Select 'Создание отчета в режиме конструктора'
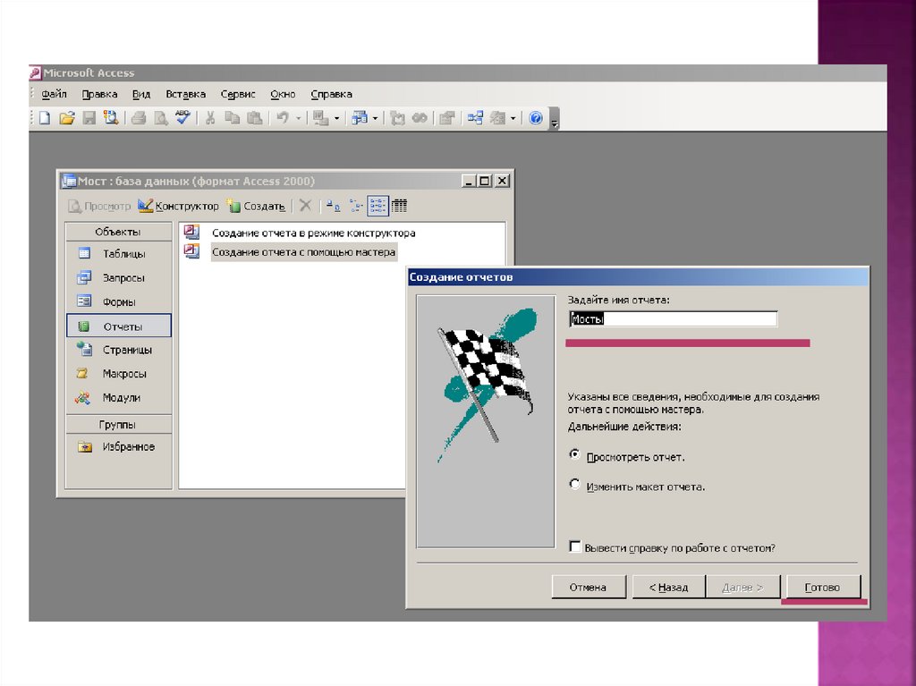 pyautogui.click(x=313, y=233)
